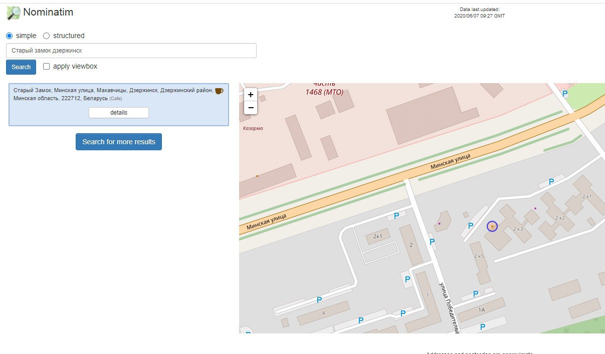Click parking icon in top right corner
Viewport: 605px width, 354px height.
click(x=565, y=94)
